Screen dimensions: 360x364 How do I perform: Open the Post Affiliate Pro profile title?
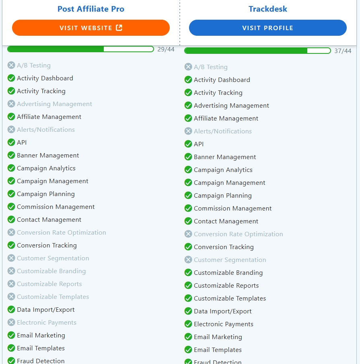(91, 9)
